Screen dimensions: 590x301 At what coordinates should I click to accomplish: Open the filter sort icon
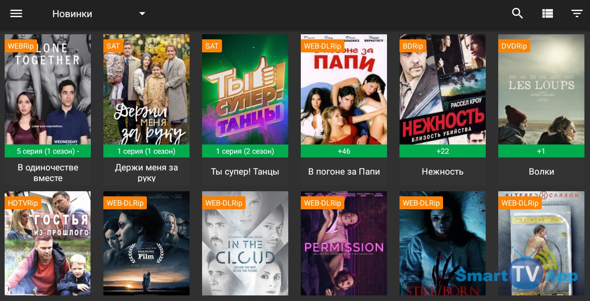click(x=577, y=13)
